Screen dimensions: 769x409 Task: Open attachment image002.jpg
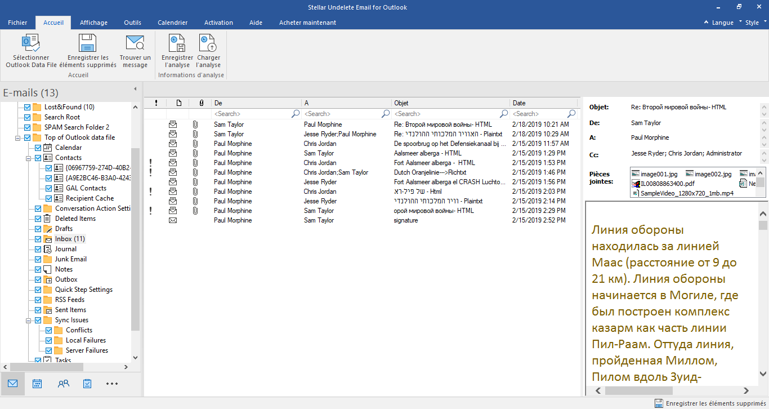[x=709, y=174]
